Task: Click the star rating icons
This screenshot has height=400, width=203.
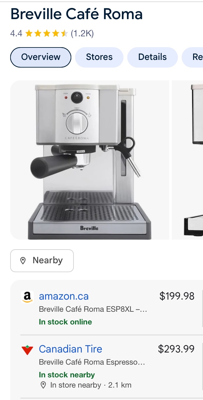Action: pos(46,33)
